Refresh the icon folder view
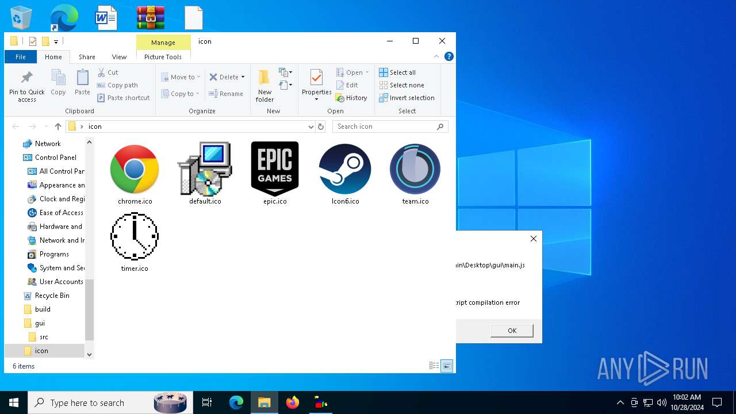Screen dimensions: 736x414 [321, 126]
